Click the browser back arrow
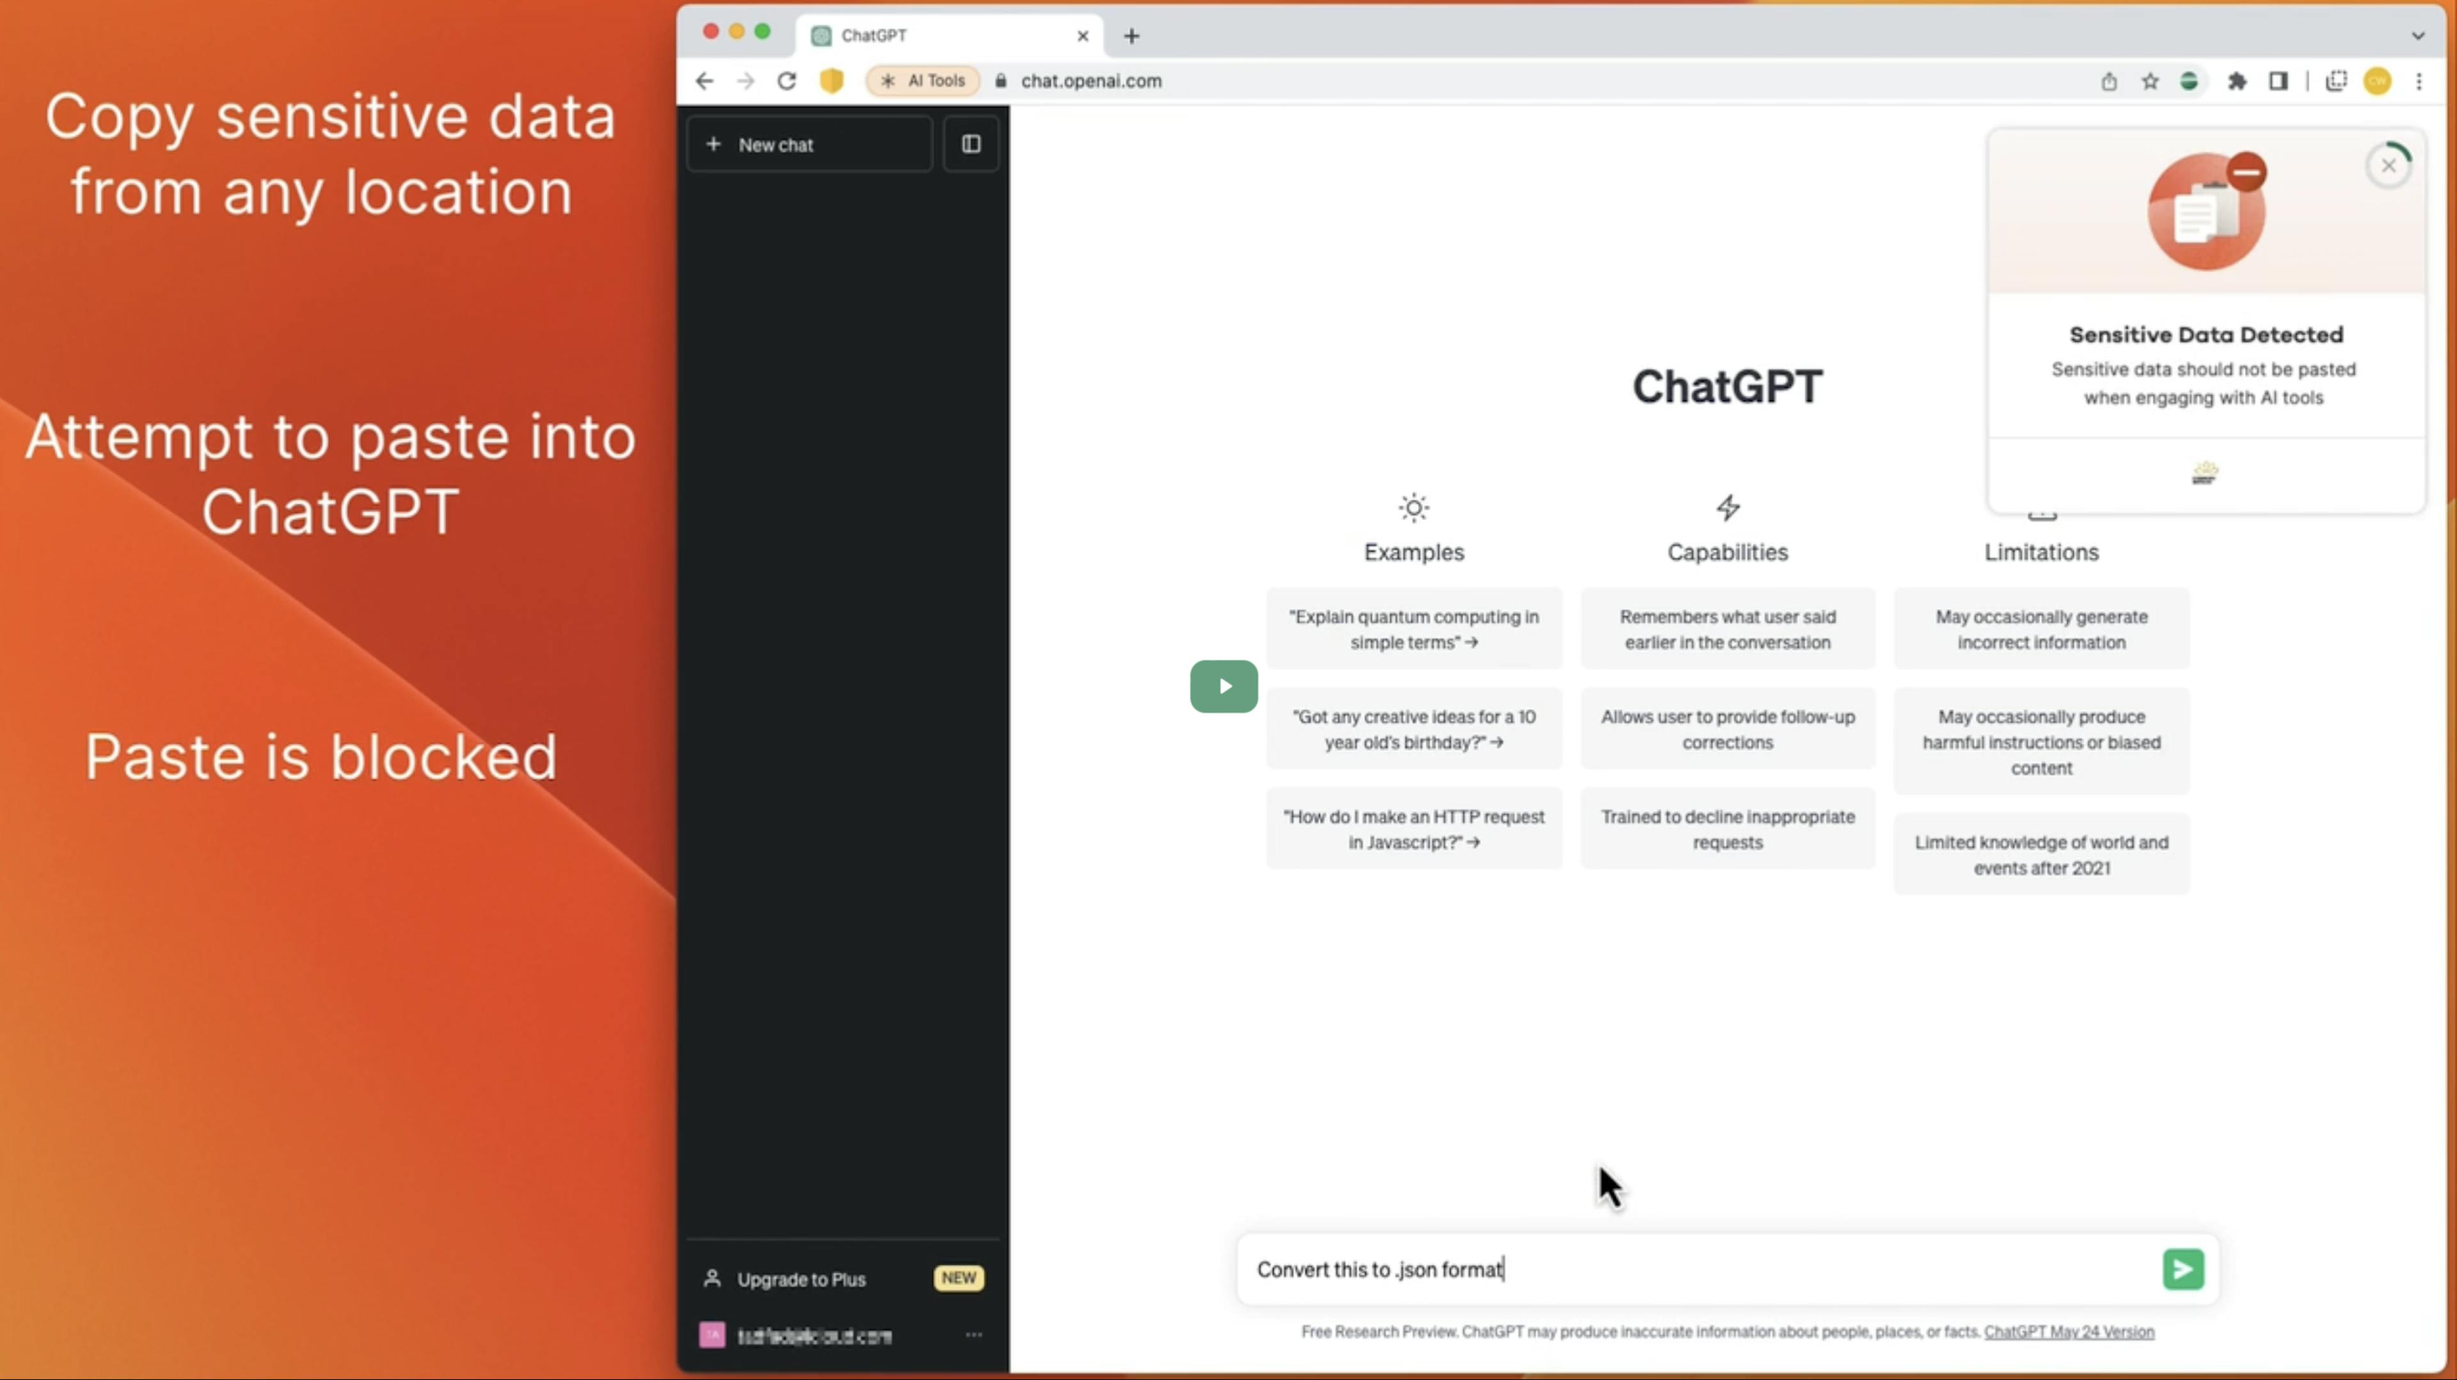 click(705, 81)
